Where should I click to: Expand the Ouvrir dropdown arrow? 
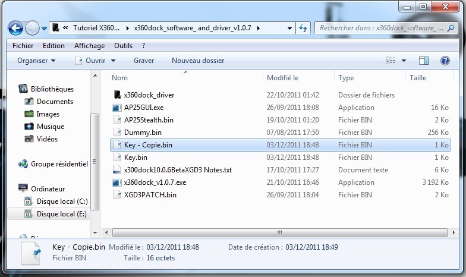113,61
